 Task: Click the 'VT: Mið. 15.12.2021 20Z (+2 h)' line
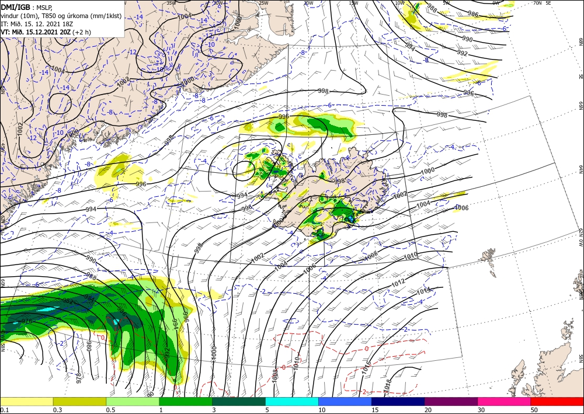tap(46, 32)
